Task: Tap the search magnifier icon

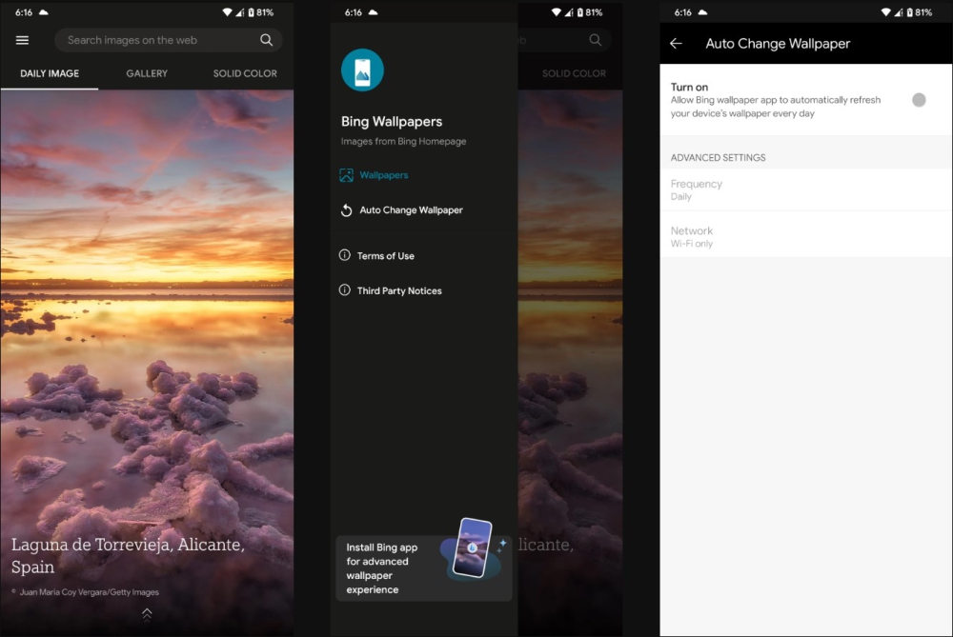Action: click(x=267, y=40)
